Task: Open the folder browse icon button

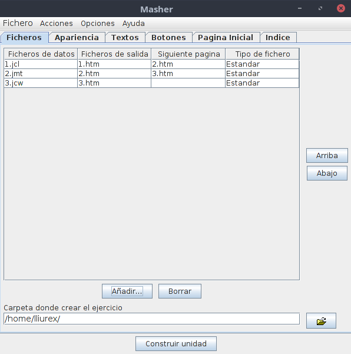Action: (321, 320)
